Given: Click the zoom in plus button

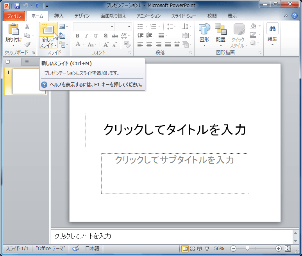Looking at the screenshot, I should click(x=278, y=249).
